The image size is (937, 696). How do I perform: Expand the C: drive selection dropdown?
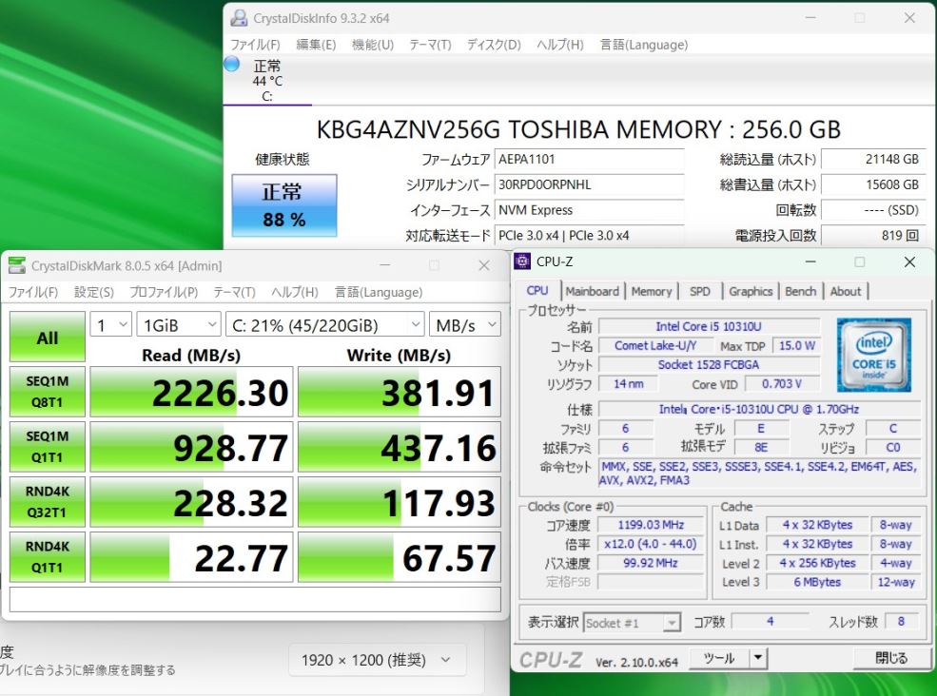pos(323,325)
